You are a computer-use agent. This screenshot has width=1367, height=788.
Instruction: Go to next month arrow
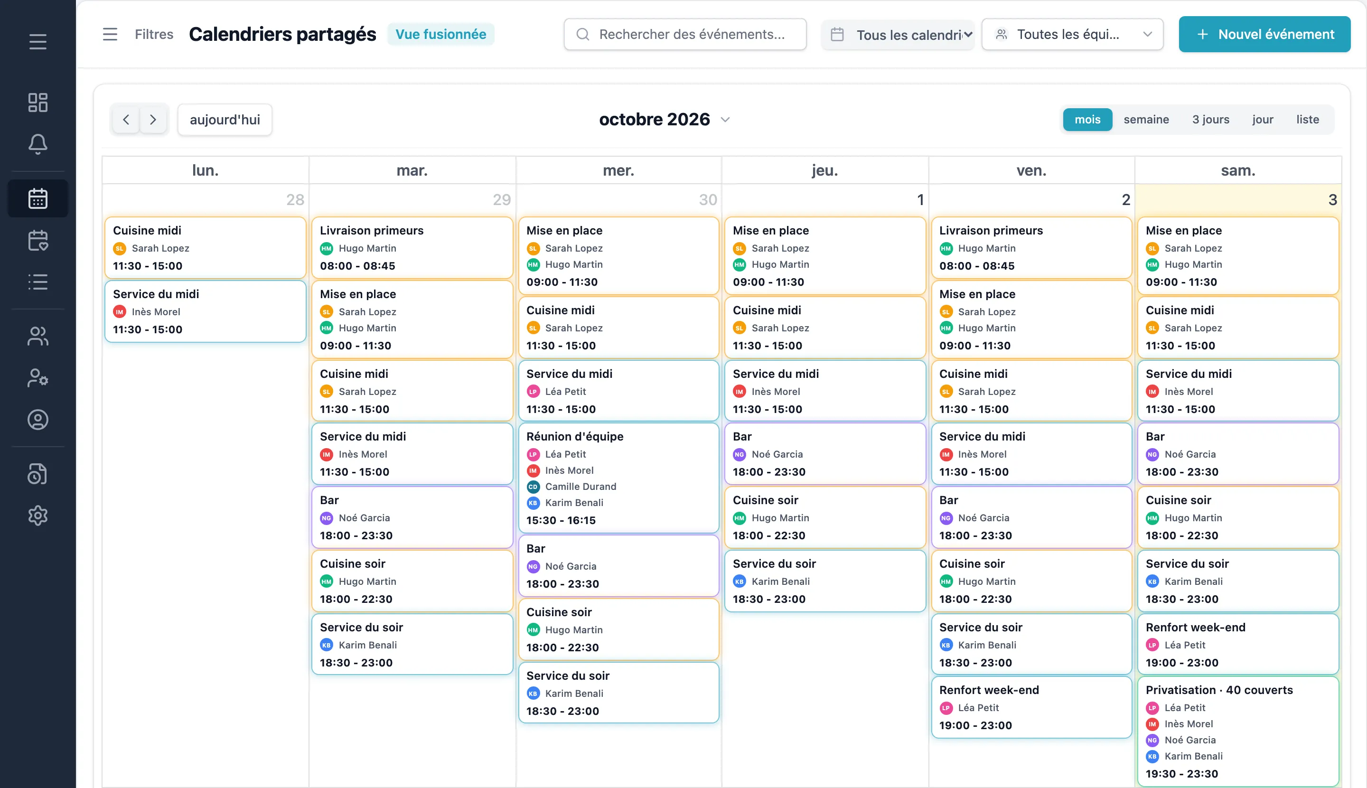coord(153,120)
